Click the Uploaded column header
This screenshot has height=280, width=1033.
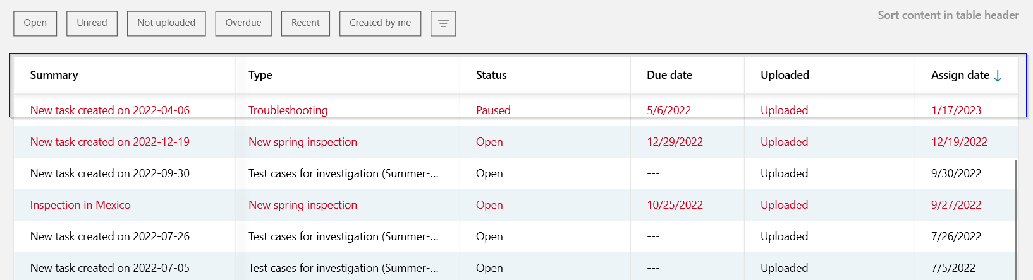coord(785,75)
